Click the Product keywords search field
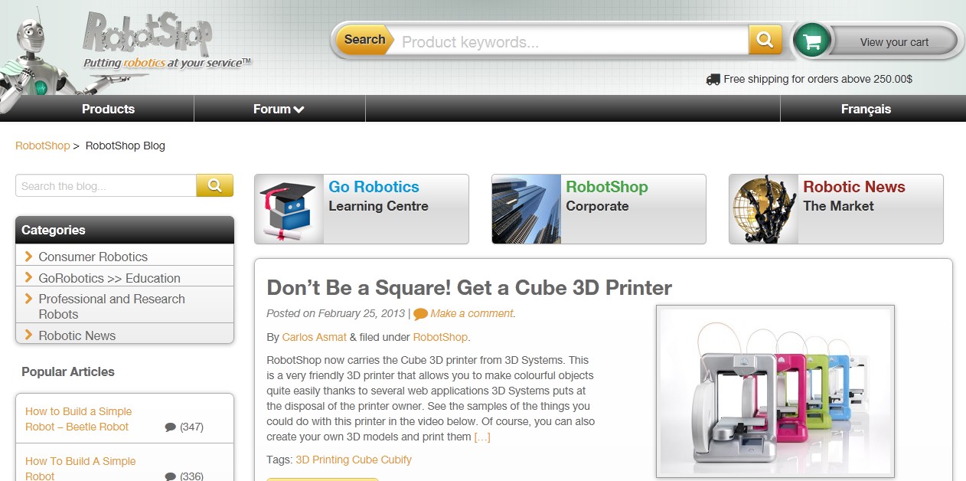Image resolution: width=966 pixels, height=481 pixels. tap(570, 41)
